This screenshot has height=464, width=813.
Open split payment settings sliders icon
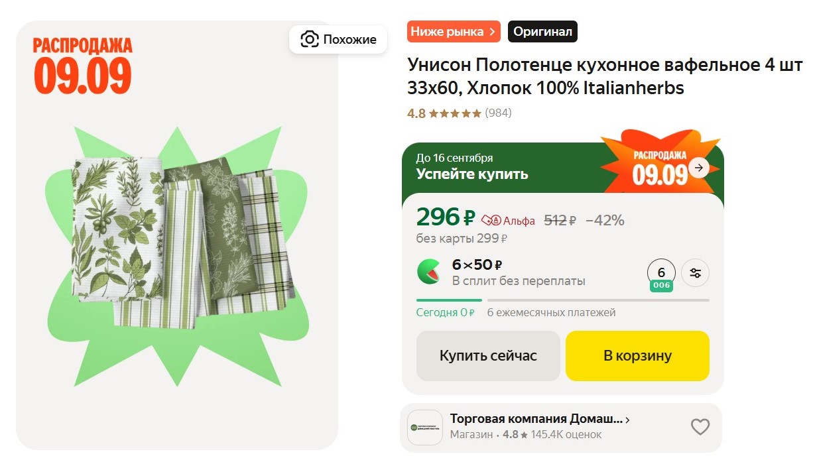point(696,272)
